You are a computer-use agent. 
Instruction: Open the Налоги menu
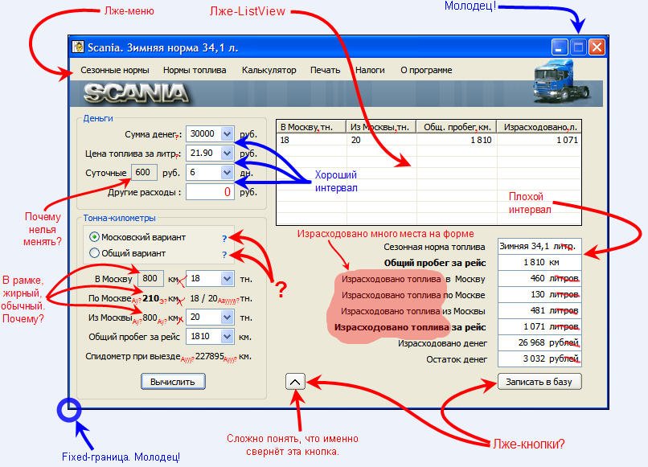pos(370,70)
